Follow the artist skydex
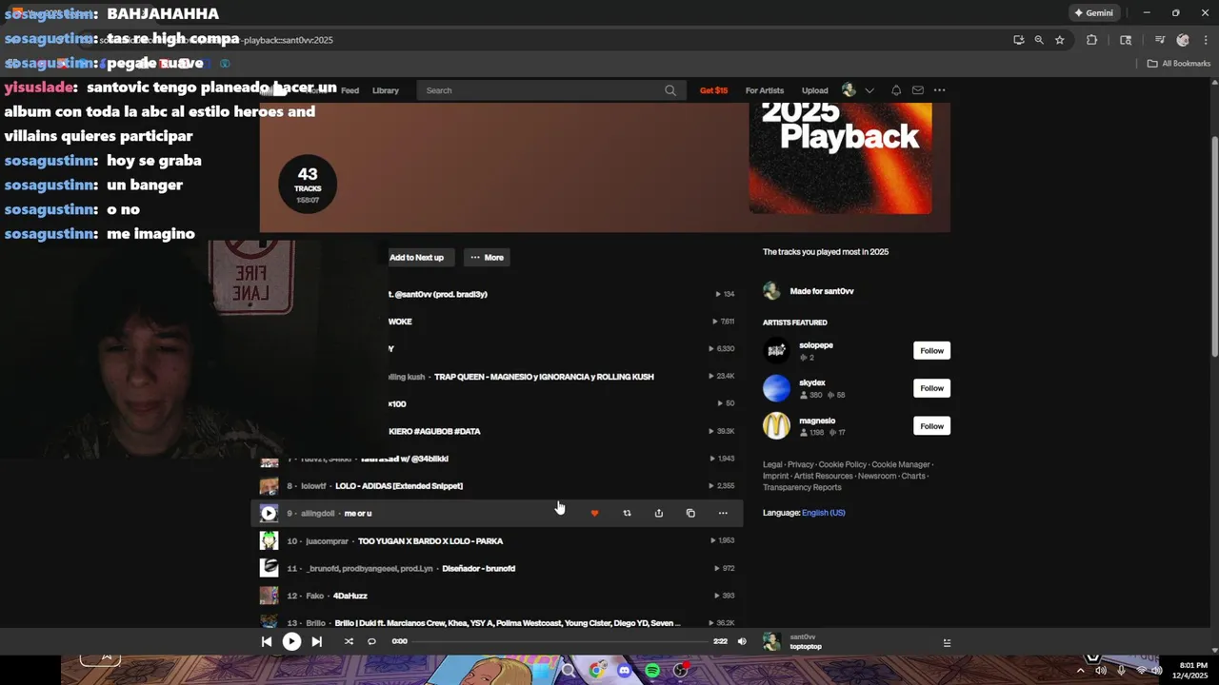The width and height of the screenshot is (1219, 685). 931,388
